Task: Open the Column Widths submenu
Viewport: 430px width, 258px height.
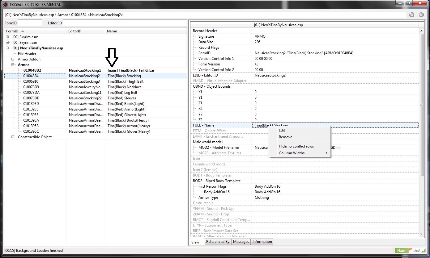Action: (x=292, y=153)
